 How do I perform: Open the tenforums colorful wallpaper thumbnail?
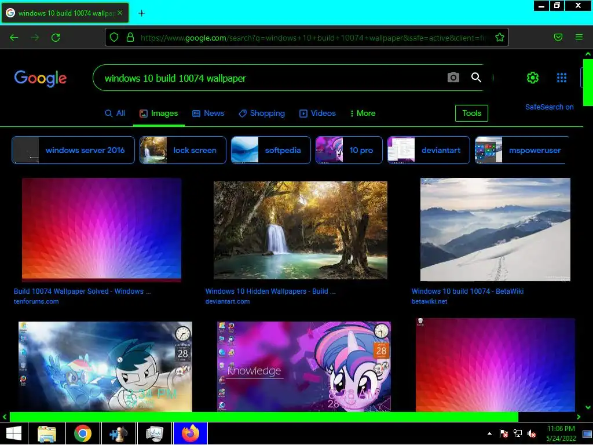point(101,230)
